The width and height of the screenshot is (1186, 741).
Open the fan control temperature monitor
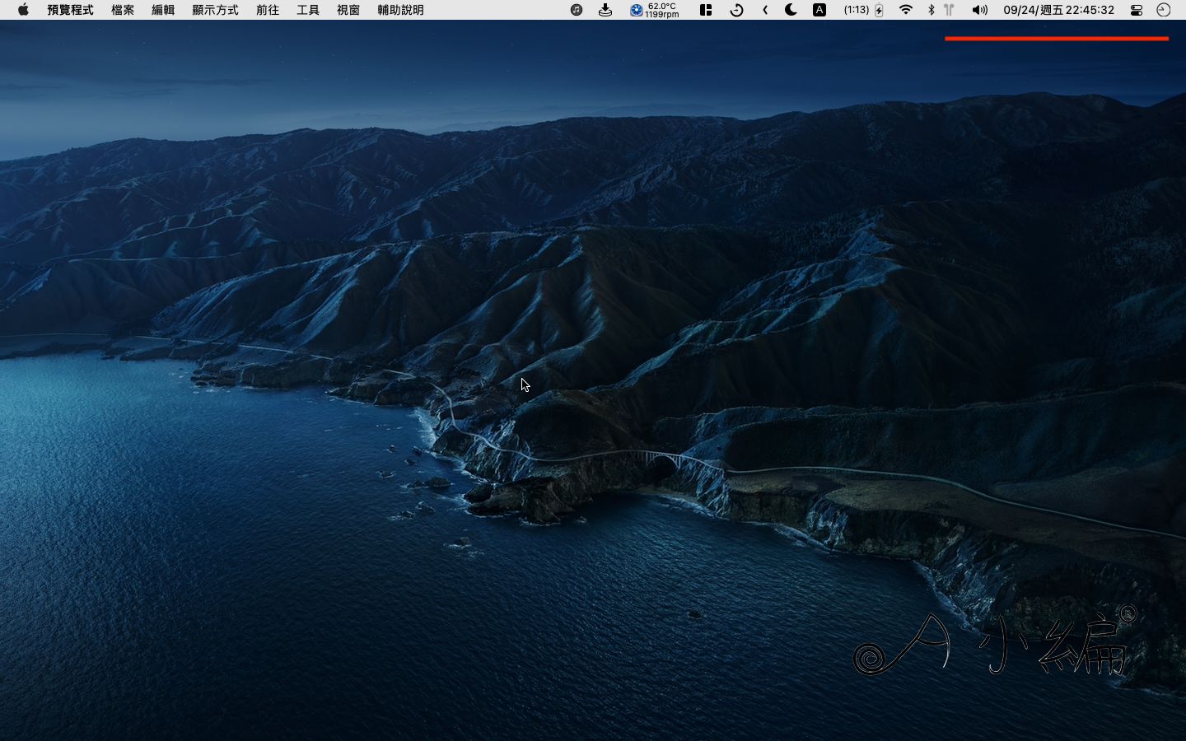[x=655, y=10]
